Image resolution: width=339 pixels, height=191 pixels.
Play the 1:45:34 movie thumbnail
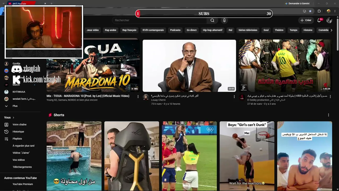(x=286, y=66)
